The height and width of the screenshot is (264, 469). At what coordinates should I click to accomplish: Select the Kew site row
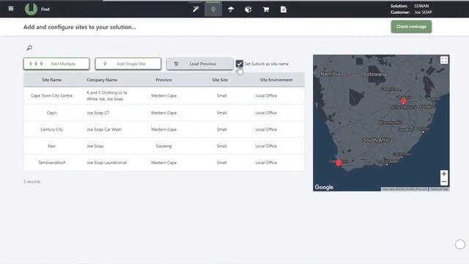coord(164,146)
